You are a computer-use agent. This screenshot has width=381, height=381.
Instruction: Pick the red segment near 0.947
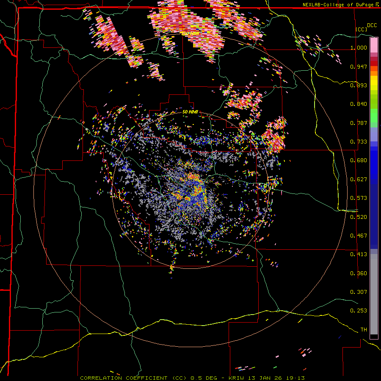pyautogui.click(x=374, y=63)
